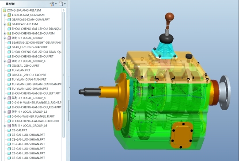Viewport: 239px width, 161px height.
Task: Open the dropdown arrow beside the Settings icon
Action: point(56,4)
